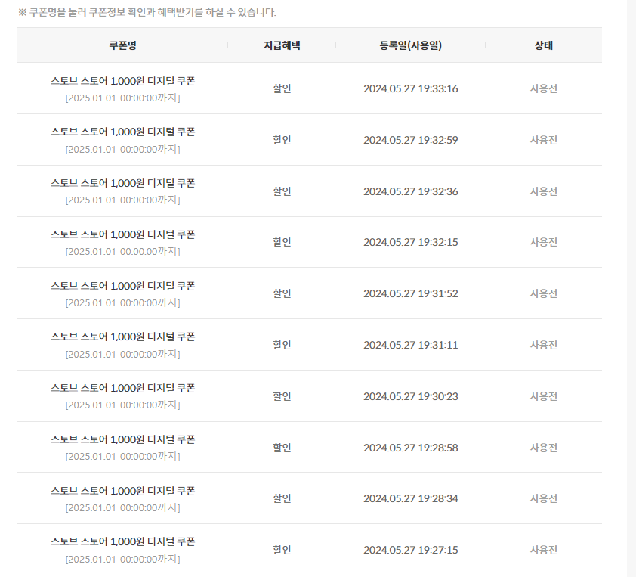
Task: Open the coupon registered at 19:30:23
Action: point(122,389)
